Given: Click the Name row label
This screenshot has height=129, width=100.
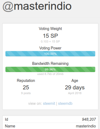Looking at the screenshot, I should click(10, 126).
